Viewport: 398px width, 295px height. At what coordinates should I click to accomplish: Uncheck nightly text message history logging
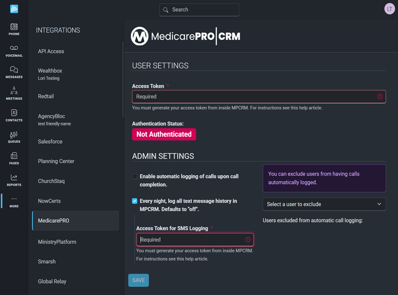134,201
